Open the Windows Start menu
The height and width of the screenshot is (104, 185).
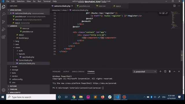(3, 97)
